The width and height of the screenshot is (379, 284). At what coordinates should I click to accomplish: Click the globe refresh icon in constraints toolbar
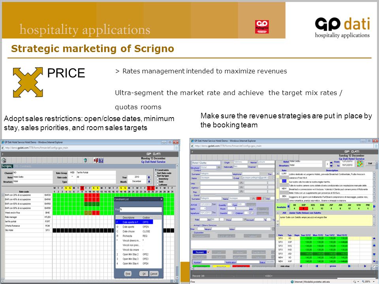(x=85, y=161)
